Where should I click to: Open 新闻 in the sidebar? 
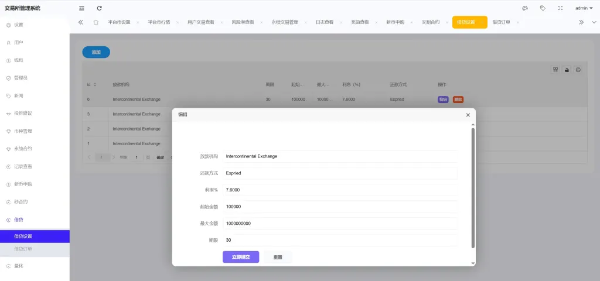point(35,95)
